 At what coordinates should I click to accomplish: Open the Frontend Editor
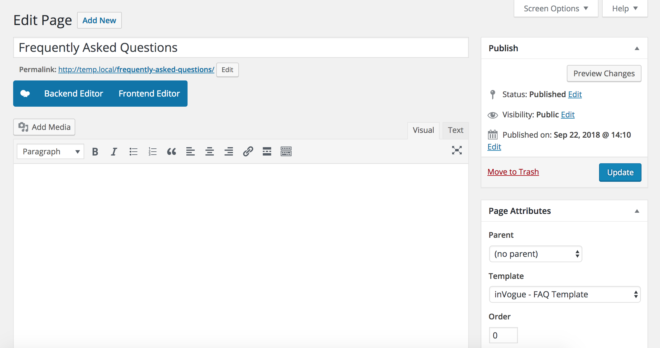coord(149,94)
